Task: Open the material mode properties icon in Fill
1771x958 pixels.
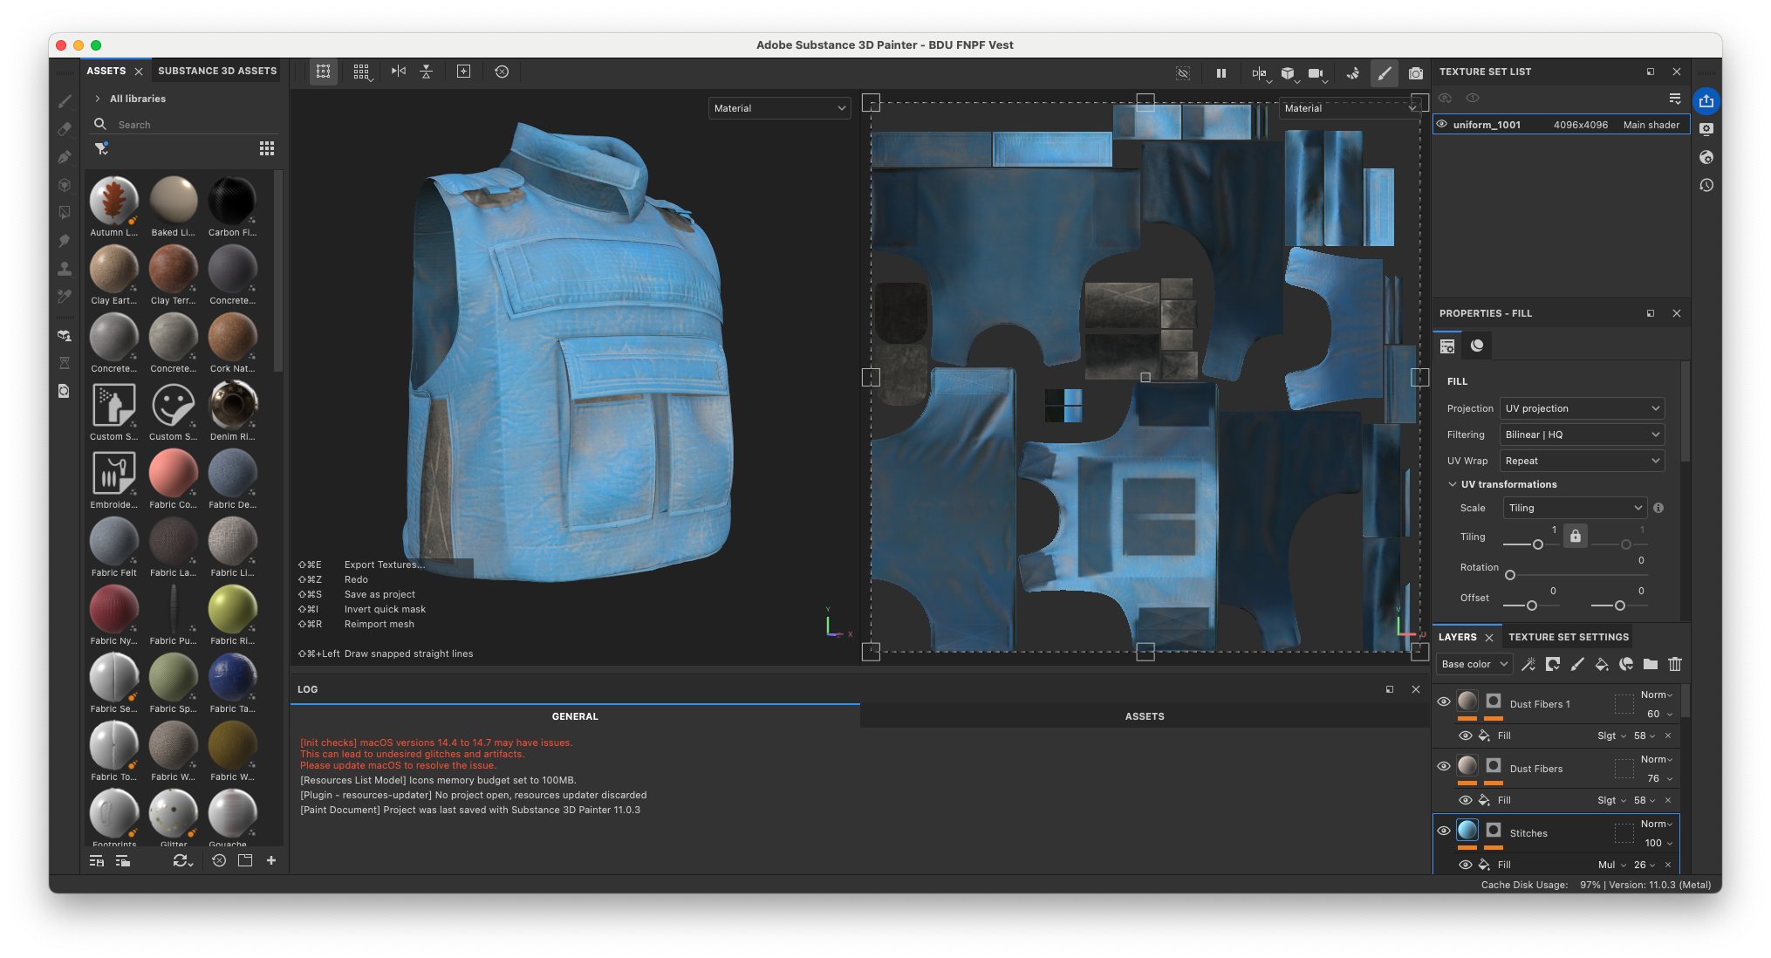Action: click(1477, 346)
